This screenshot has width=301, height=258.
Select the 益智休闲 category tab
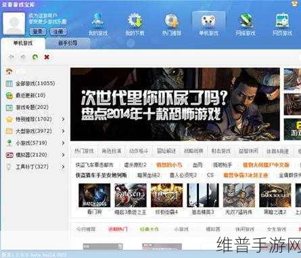(x=248, y=151)
